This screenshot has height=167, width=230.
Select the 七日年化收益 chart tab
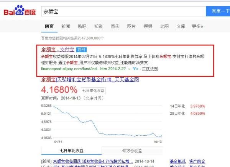click(x=71, y=151)
